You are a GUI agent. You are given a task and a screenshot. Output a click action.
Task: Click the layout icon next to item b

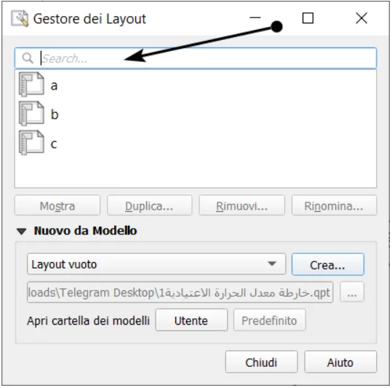pos(31,114)
